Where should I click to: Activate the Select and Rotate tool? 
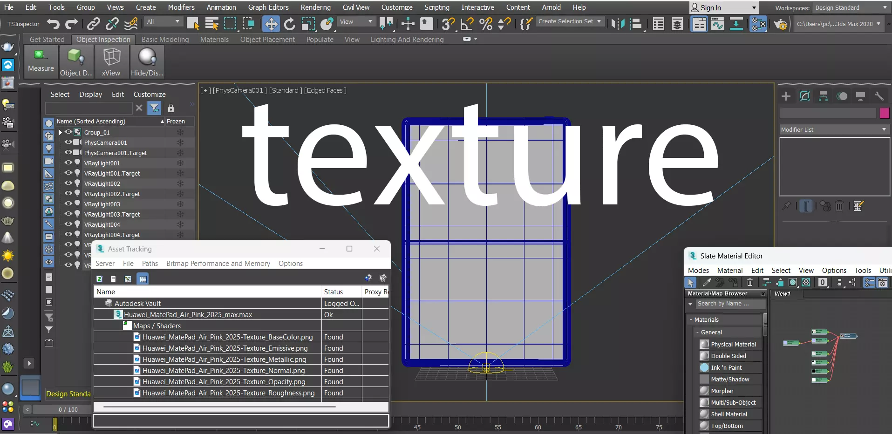(x=290, y=24)
